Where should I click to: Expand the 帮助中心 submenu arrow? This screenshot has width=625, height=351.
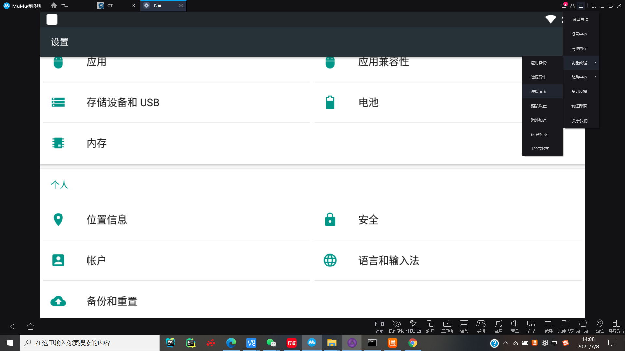coord(595,77)
